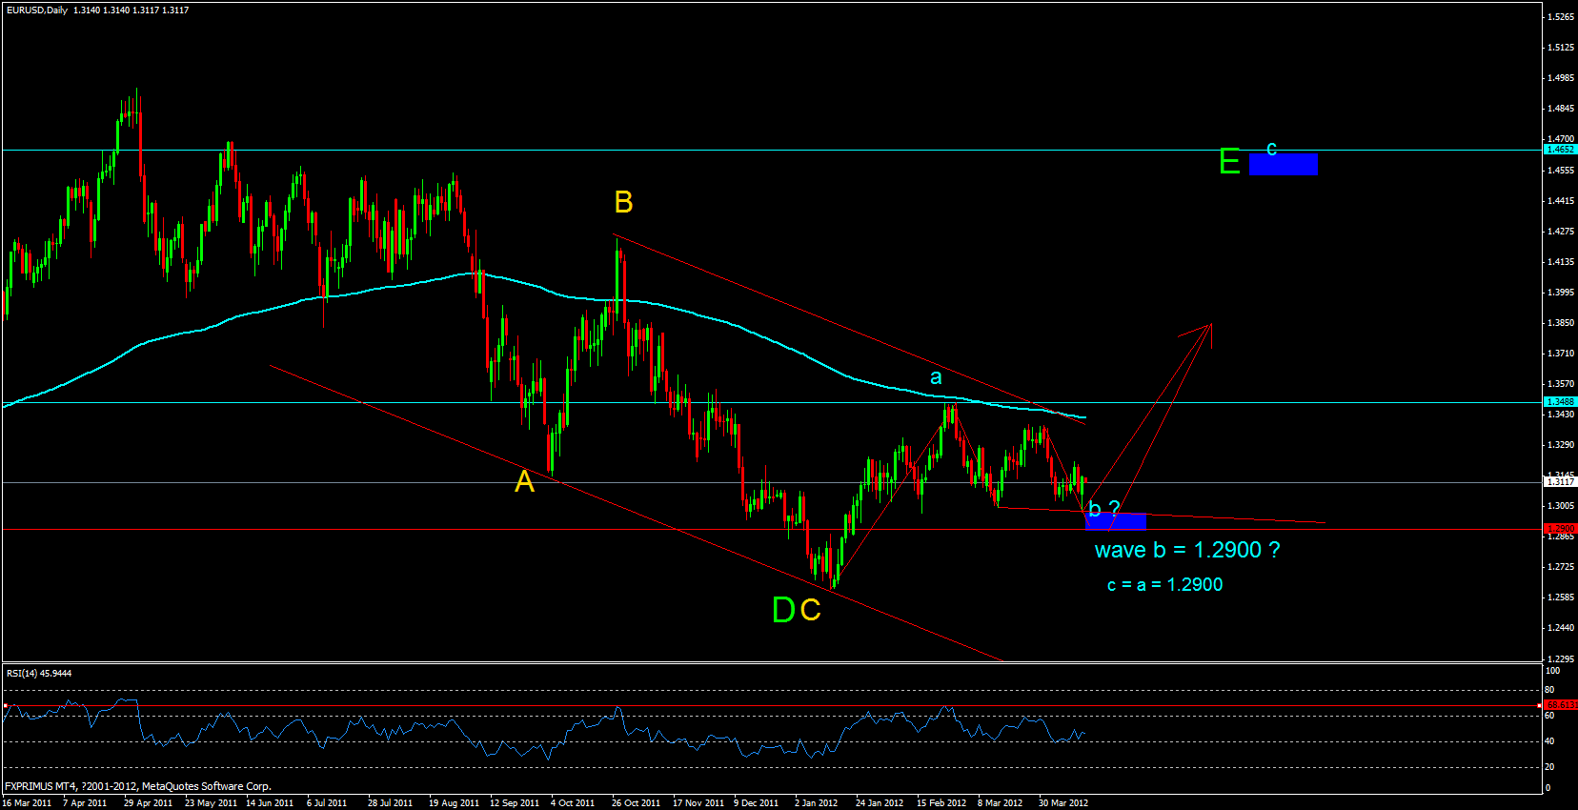Select the cyan "b ?" wave label
Viewport: 1578px width, 810px height.
[x=1103, y=509]
